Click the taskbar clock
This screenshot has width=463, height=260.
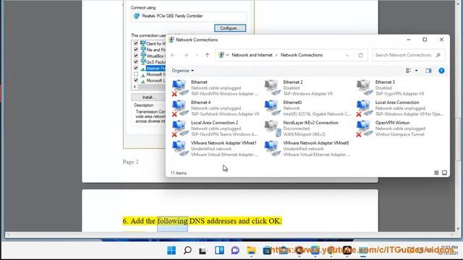coord(449,250)
